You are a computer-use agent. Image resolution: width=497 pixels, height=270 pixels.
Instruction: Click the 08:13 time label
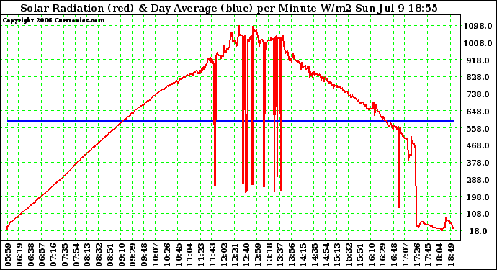click(87, 255)
